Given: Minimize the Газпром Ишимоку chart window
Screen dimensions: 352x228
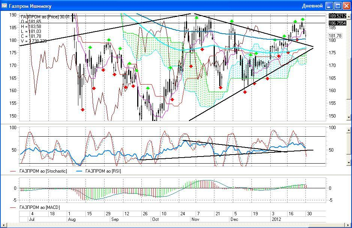Looking at the screenshot, I should [x=329, y=6].
